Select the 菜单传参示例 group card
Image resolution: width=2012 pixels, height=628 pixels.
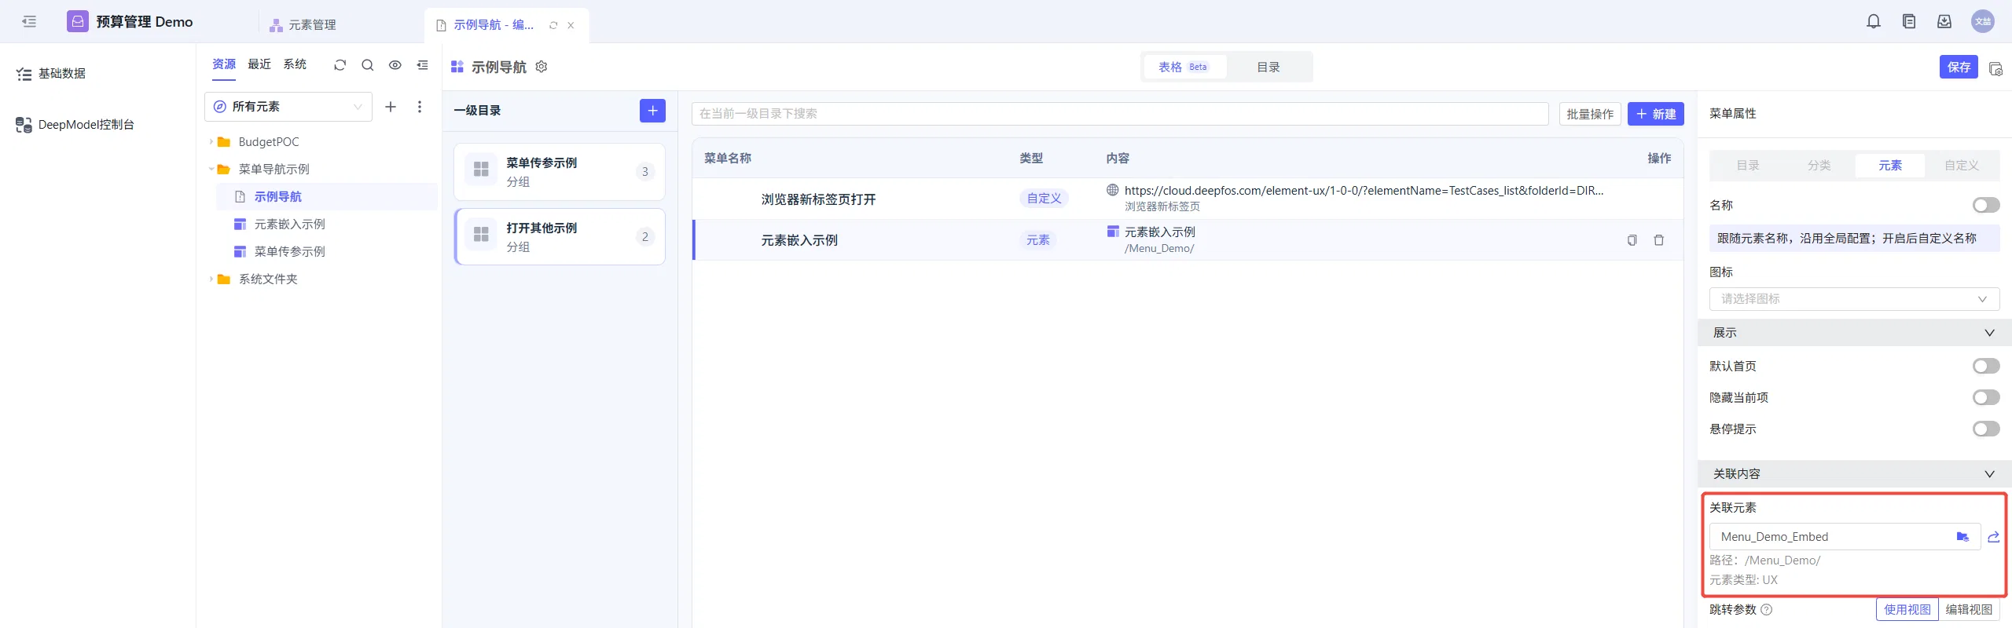[560, 172]
